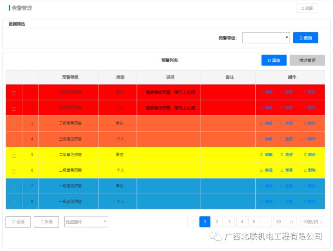Select the checkbox for row 5

(14, 155)
